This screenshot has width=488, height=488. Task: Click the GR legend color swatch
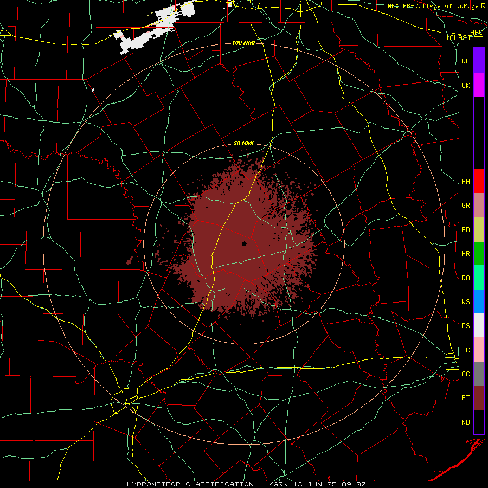(479, 205)
